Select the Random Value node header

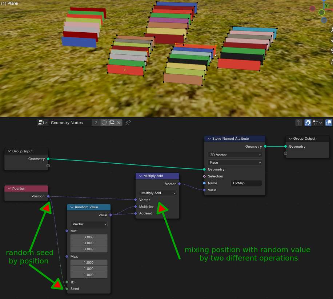point(89,207)
